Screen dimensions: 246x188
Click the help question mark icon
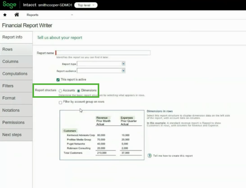[149, 156]
